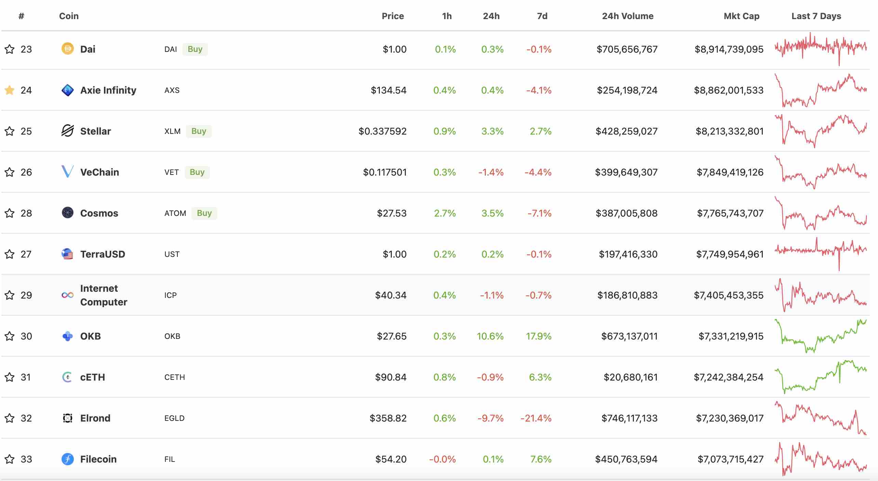Open cETH green 7-day sparkline
878x481 pixels.
point(821,377)
